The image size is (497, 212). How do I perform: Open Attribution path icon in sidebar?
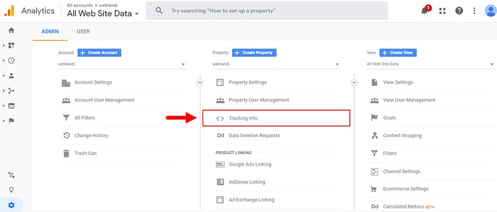pos(12,175)
